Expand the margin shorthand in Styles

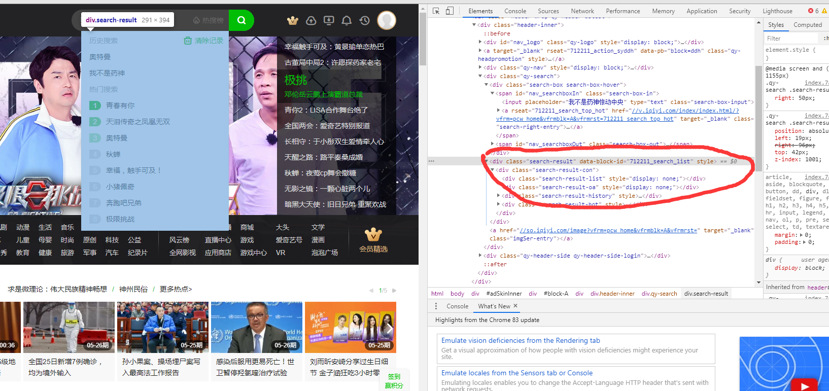click(801, 235)
